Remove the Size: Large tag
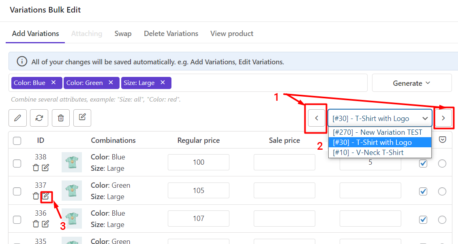Viewport: 458px width, 244px height. tap(163, 83)
